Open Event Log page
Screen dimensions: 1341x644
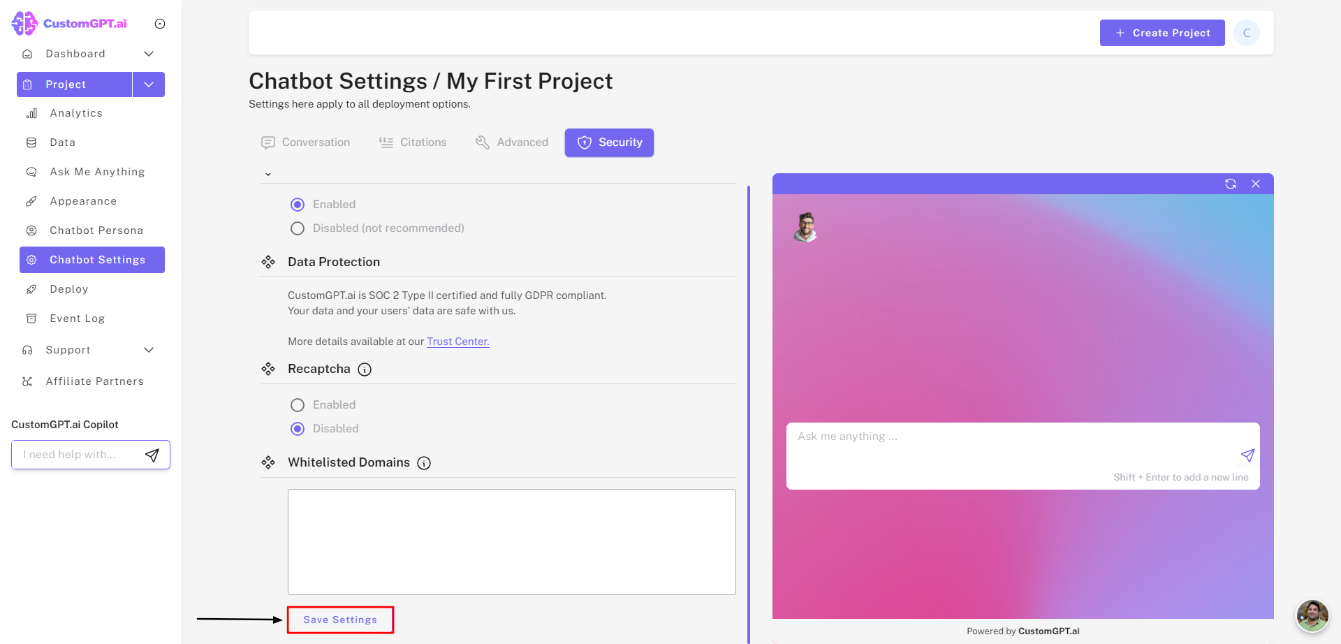point(77,319)
